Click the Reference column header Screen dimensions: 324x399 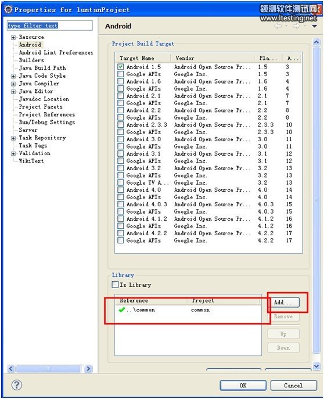tap(152, 300)
